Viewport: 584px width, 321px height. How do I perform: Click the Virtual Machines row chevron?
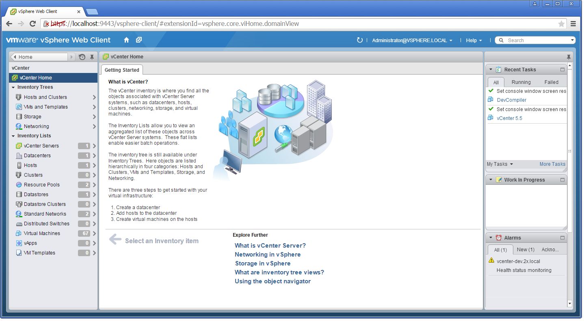point(94,233)
